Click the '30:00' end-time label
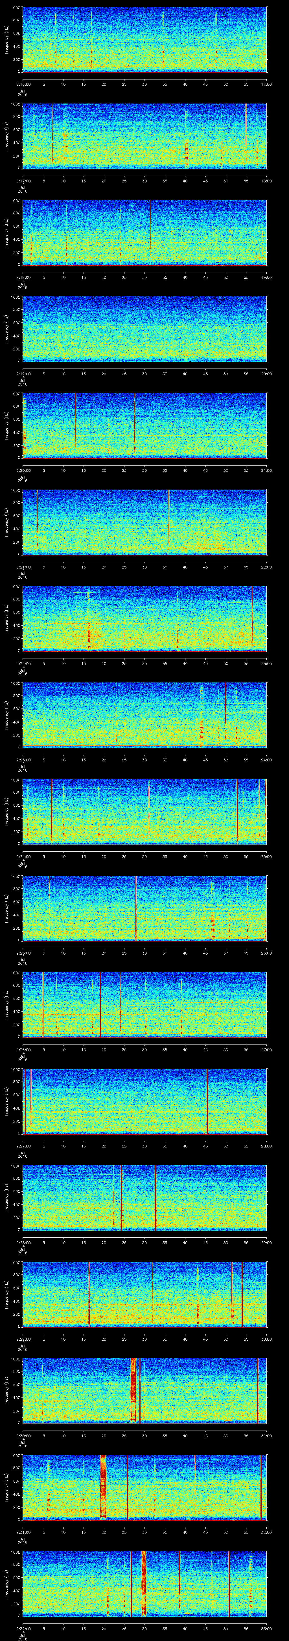 tap(266, 1339)
